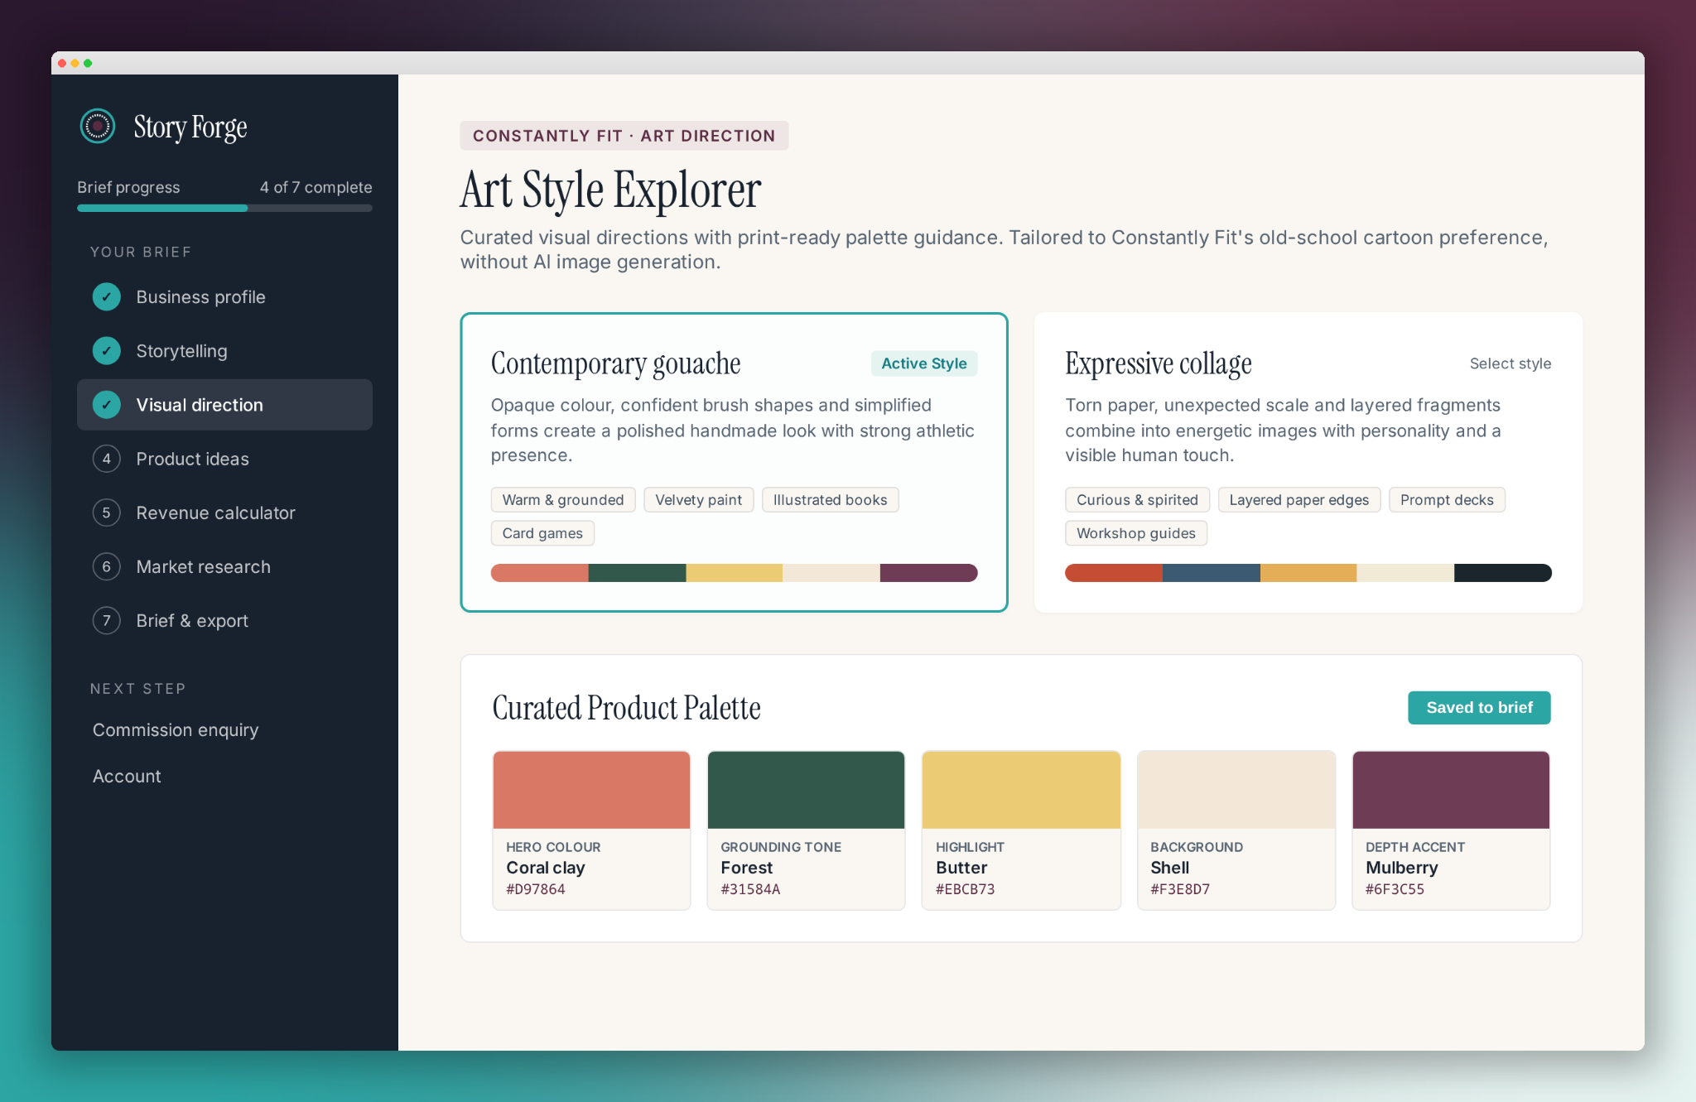The image size is (1696, 1102).
Task: Click coral segment of gouache palette strip
Action: click(539, 573)
